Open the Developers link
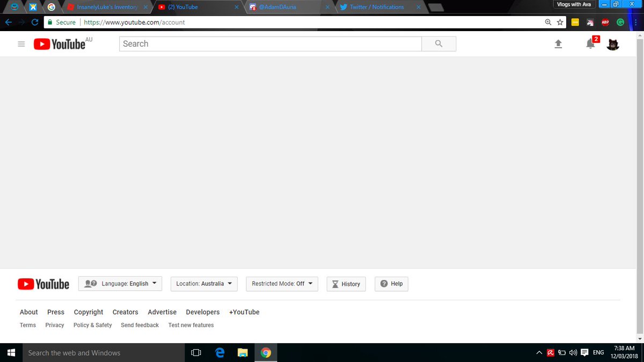This screenshot has height=362, width=644. point(203,312)
